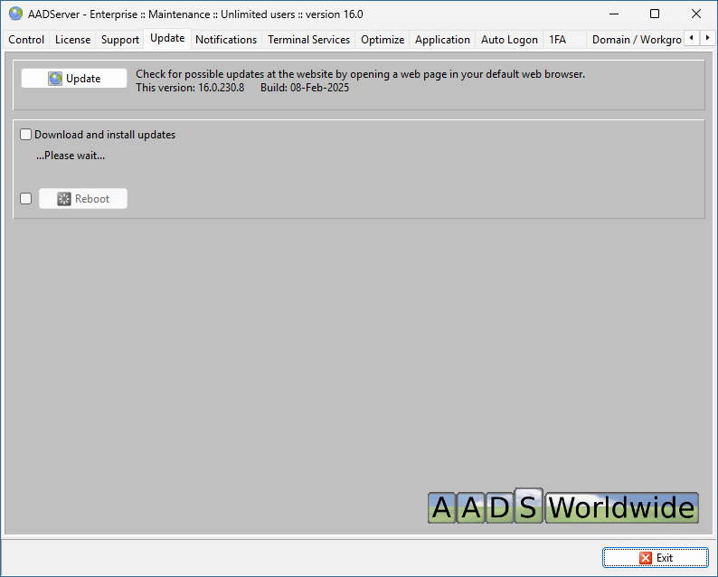718x577 pixels.
Task: Open the 1FA tab
Action: coord(557,40)
